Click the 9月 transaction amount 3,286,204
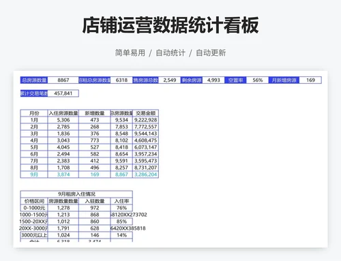The height and width of the screenshot is (261, 341). pyautogui.click(x=145, y=174)
